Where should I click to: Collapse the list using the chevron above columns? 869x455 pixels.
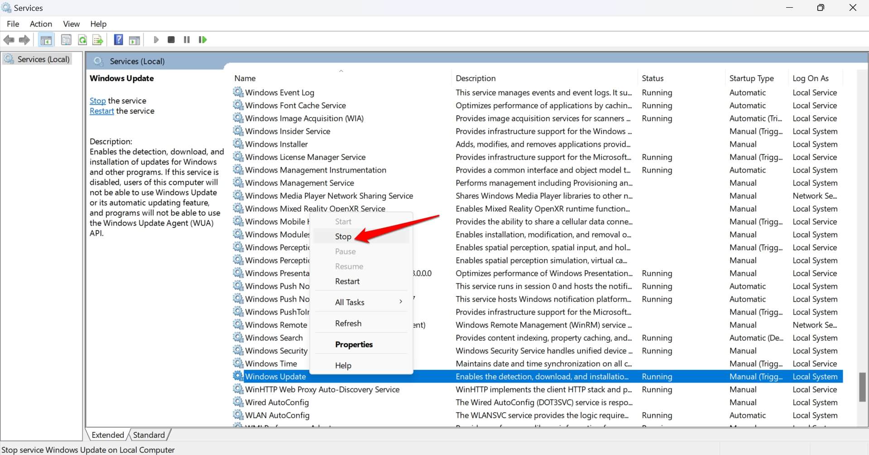point(341,71)
